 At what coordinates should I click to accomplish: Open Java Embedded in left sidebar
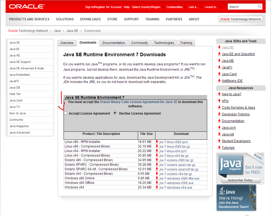click(30, 75)
